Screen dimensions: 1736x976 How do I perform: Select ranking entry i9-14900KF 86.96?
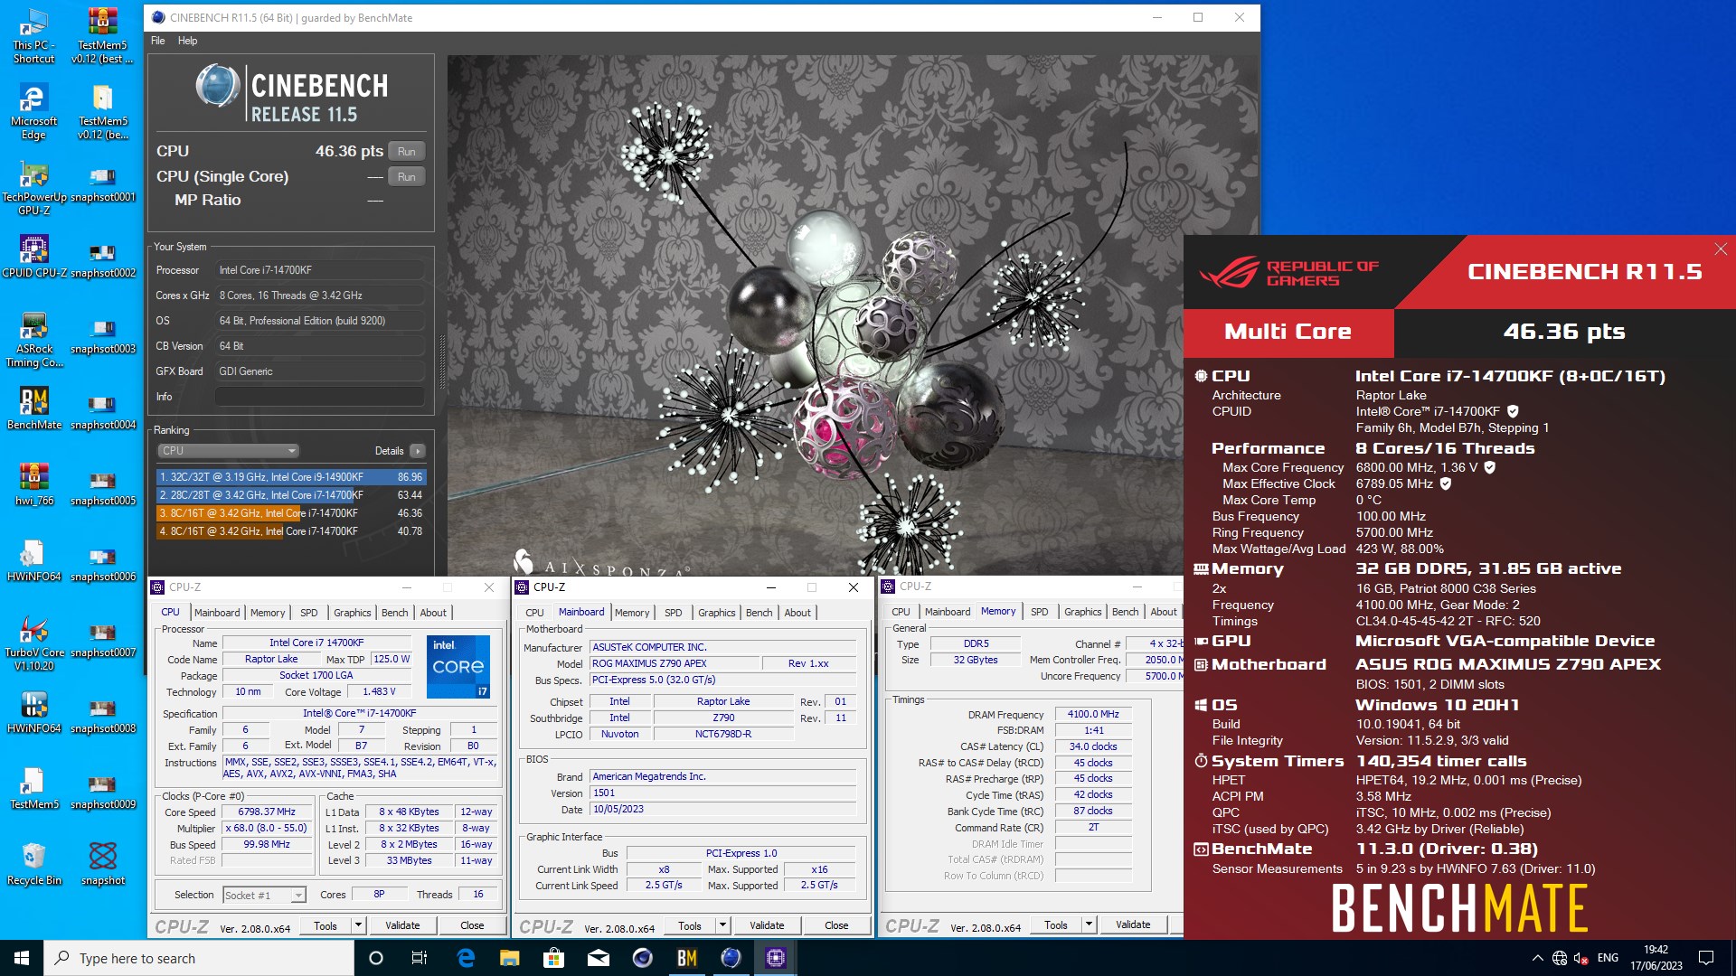click(291, 477)
